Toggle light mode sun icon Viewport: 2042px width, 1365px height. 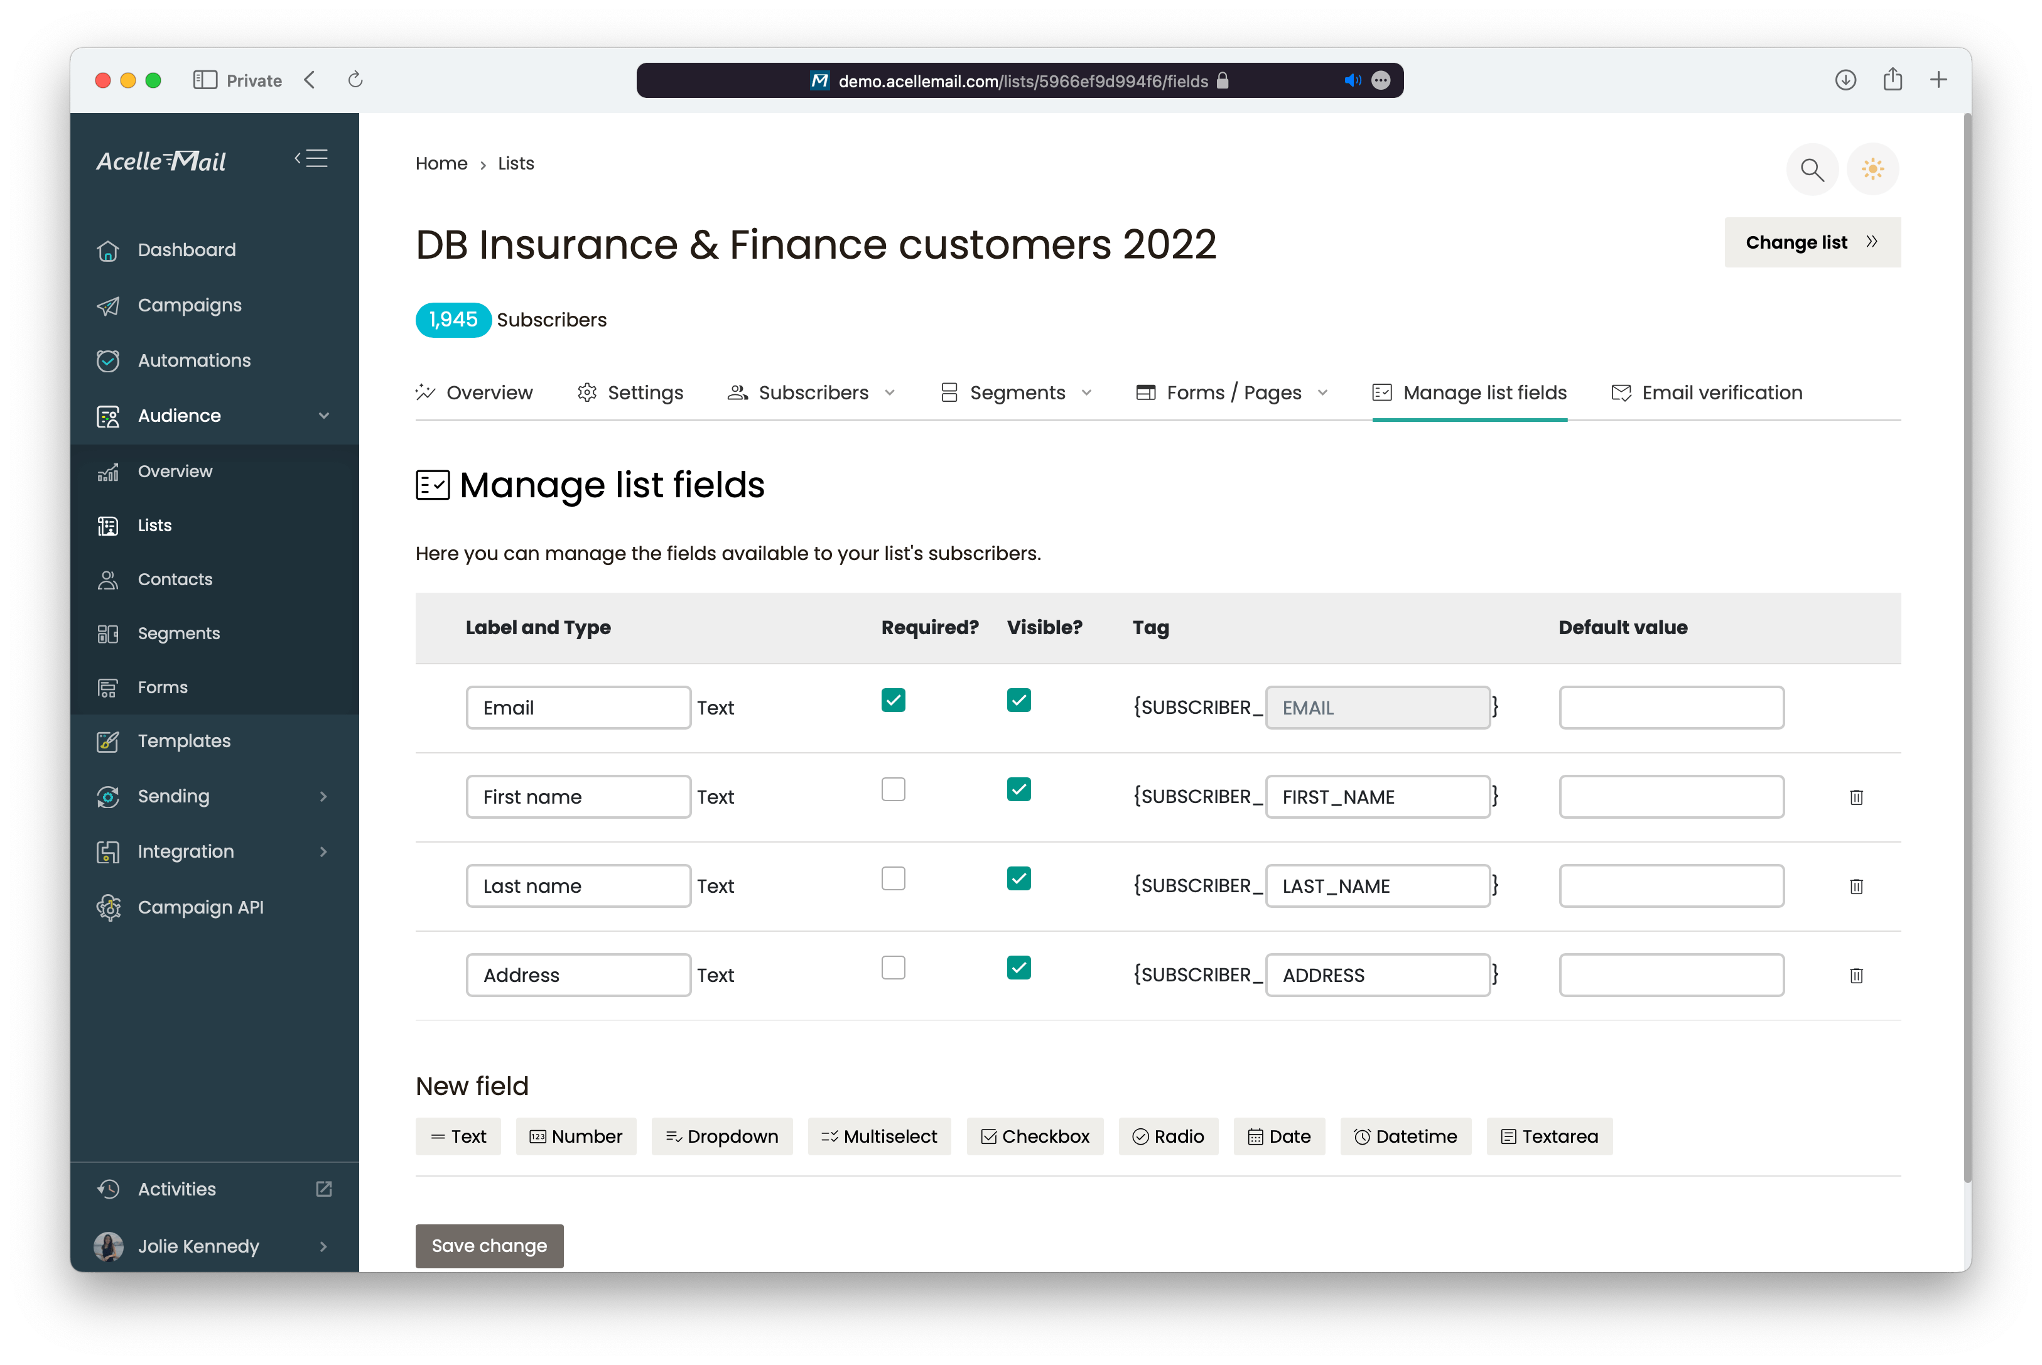pyautogui.click(x=1872, y=169)
